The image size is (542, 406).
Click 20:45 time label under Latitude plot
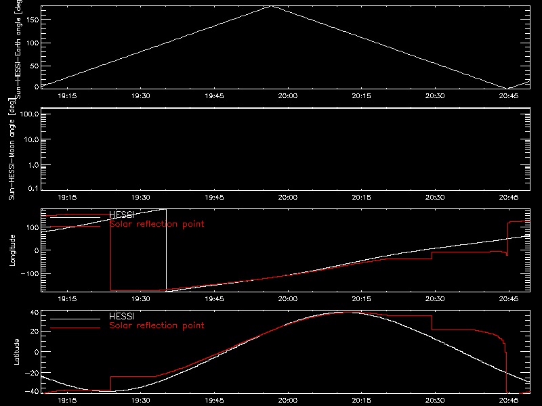(509, 401)
